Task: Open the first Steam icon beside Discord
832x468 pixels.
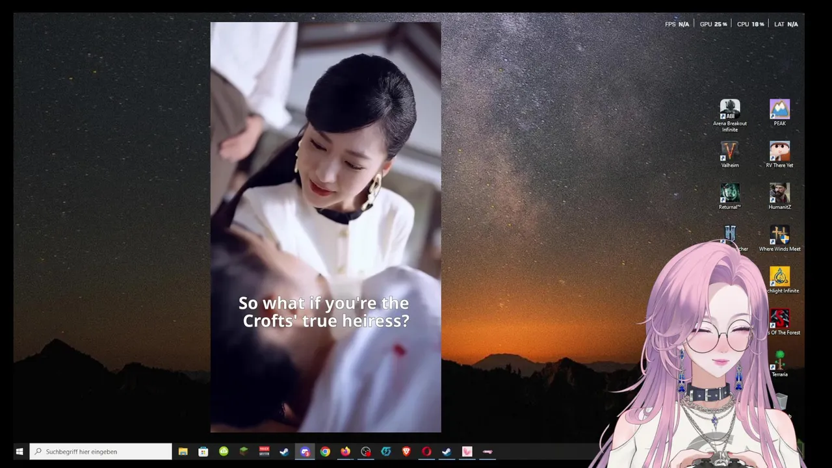Action: pyautogui.click(x=285, y=452)
